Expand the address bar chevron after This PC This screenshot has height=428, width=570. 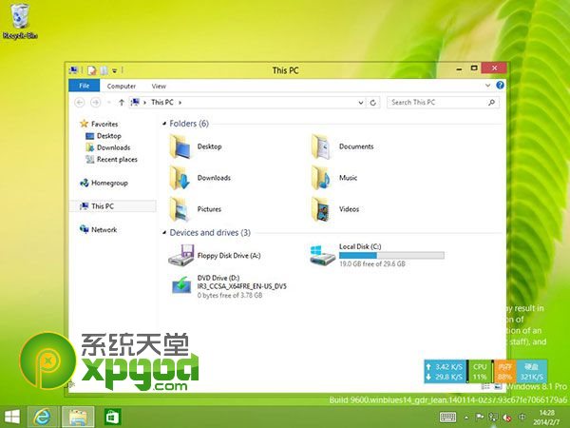point(180,103)
